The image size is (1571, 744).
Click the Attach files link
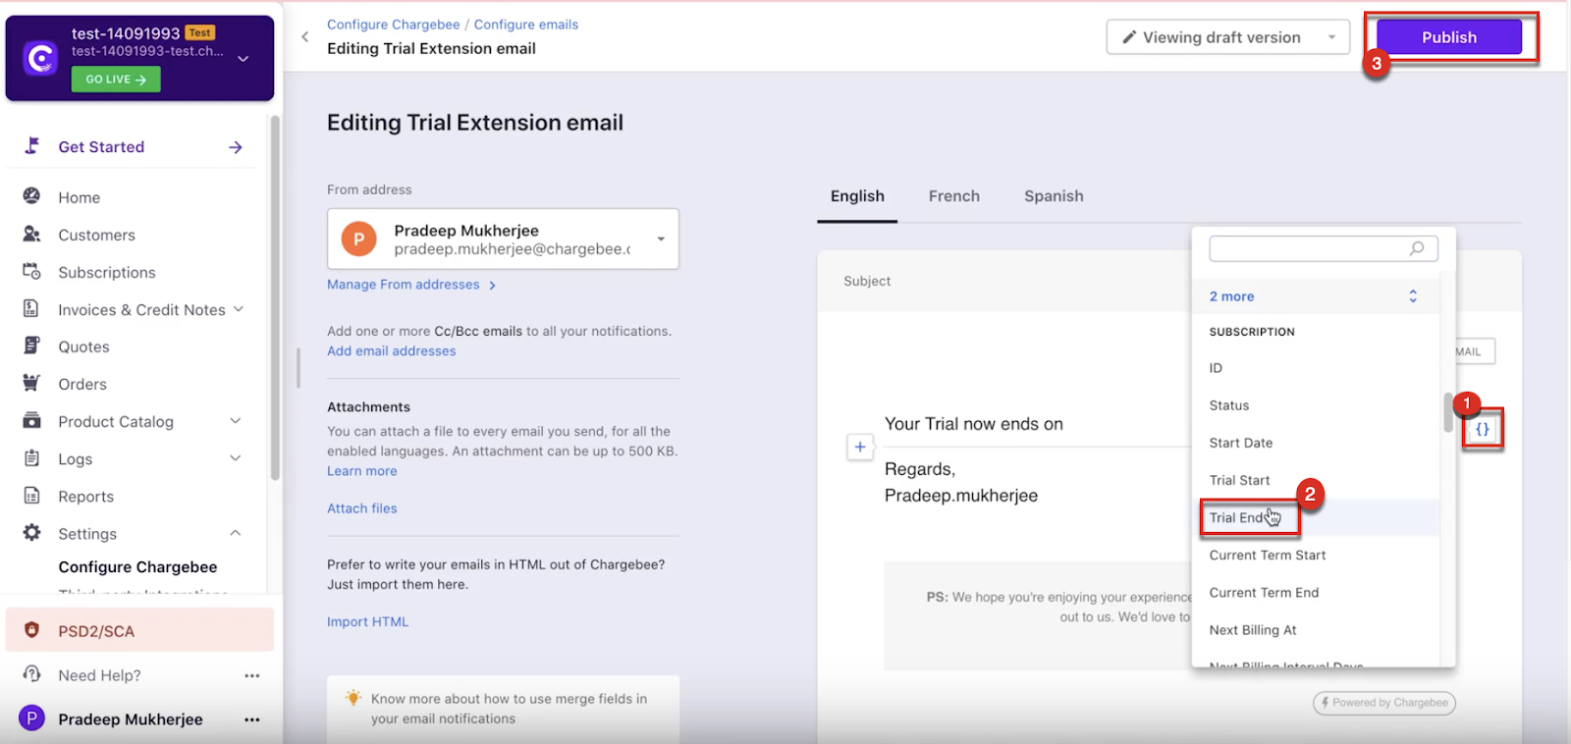pyautogui.click(x=361, y=508)
